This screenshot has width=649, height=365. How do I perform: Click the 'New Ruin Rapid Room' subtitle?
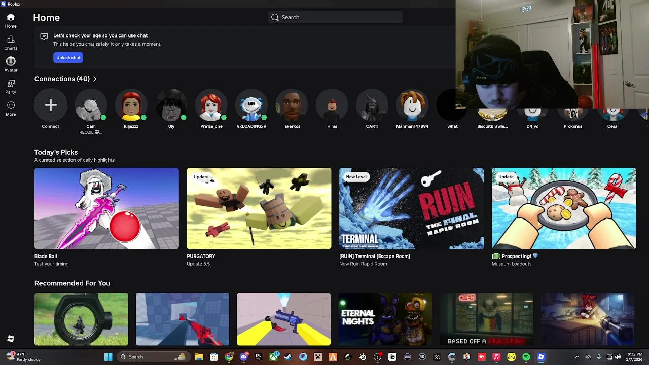coord(363,264)
